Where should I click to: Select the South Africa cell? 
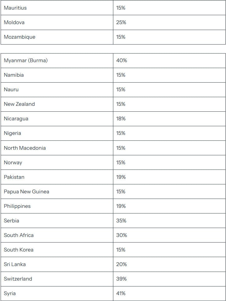coord(19,235)
